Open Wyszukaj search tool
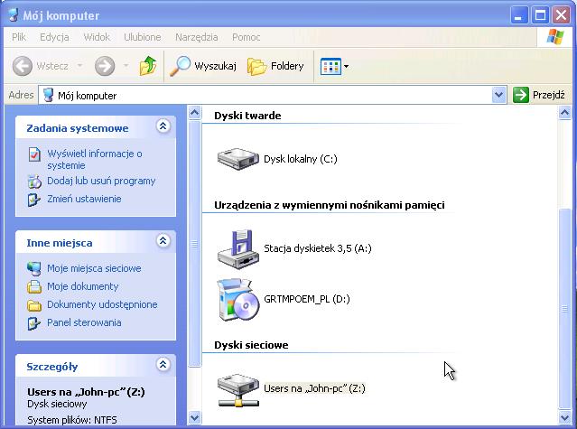Viewport: 577px width, 429px height. (x=203, y=66)
